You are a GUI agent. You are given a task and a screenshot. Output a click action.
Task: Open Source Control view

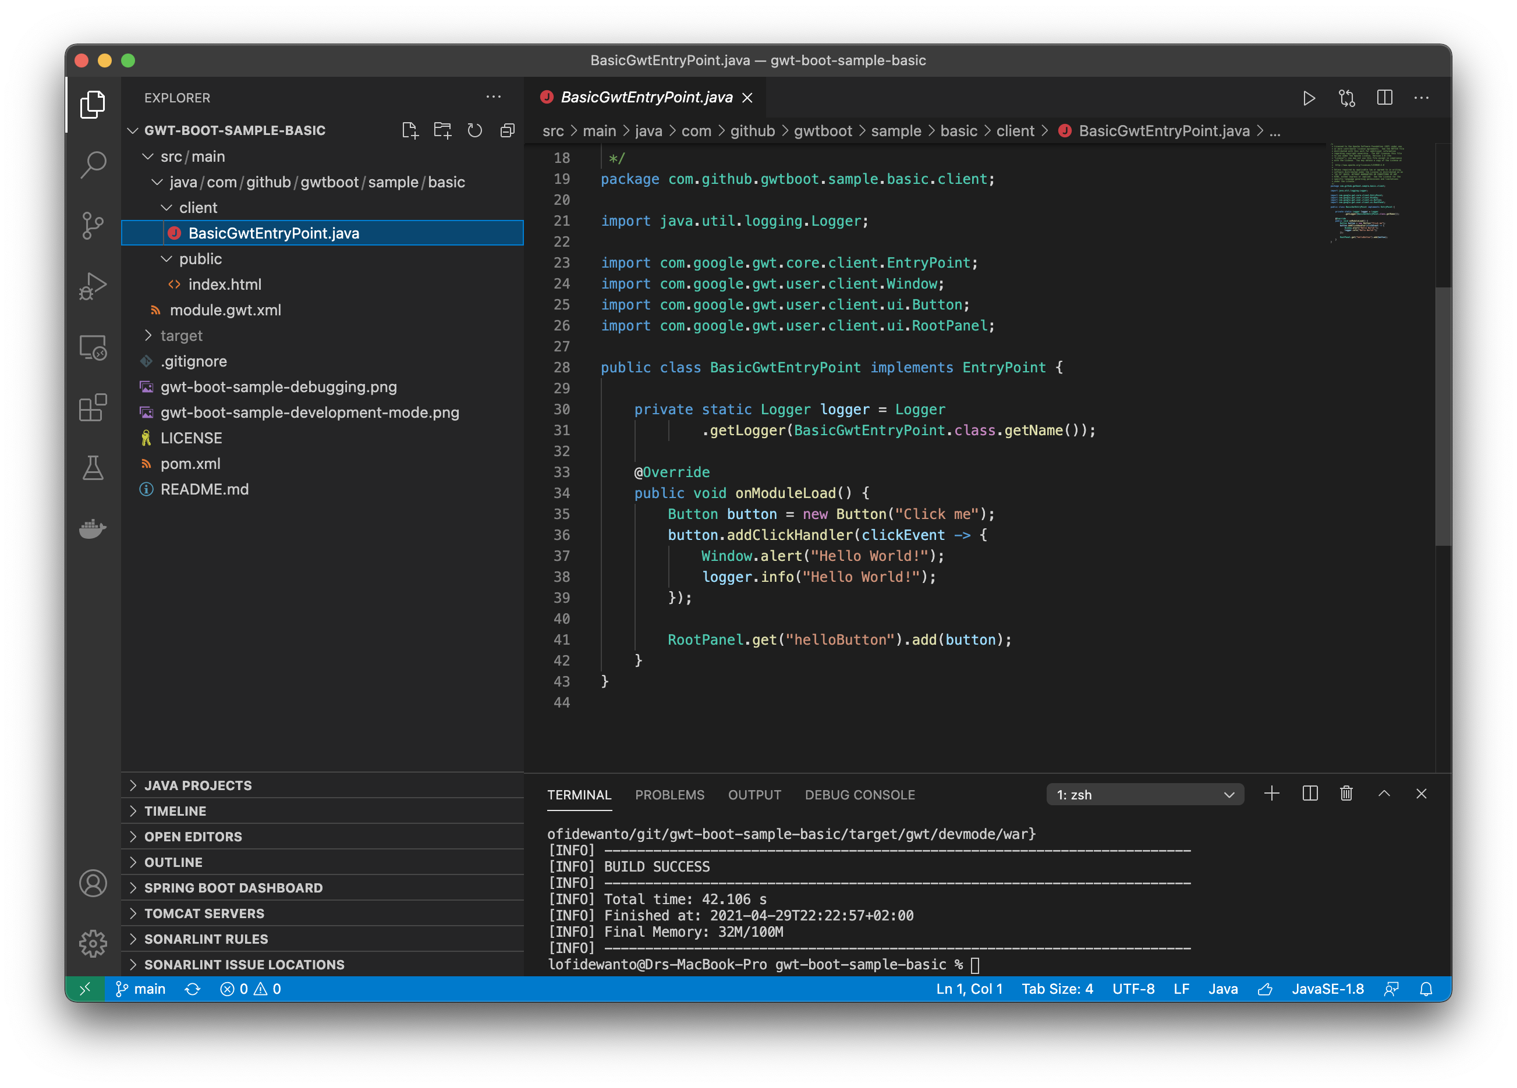click(93, 225)
